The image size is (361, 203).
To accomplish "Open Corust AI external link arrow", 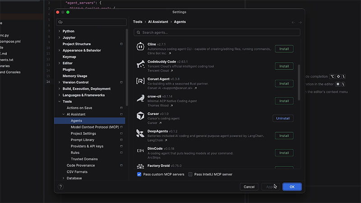I will (195, 88).
